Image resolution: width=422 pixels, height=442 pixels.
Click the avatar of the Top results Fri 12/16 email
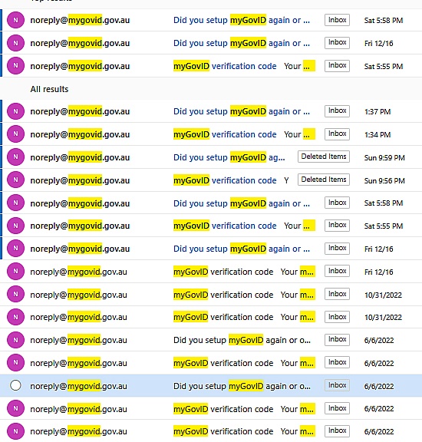pos(15,43)
